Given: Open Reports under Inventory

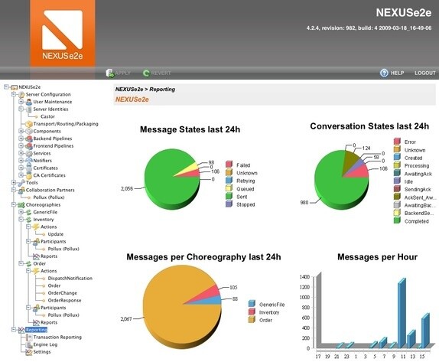Looking at the screenshot, I should point(49,256).
